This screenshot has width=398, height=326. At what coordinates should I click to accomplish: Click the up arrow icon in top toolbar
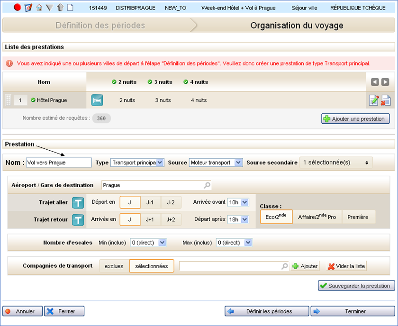point(60,8)
